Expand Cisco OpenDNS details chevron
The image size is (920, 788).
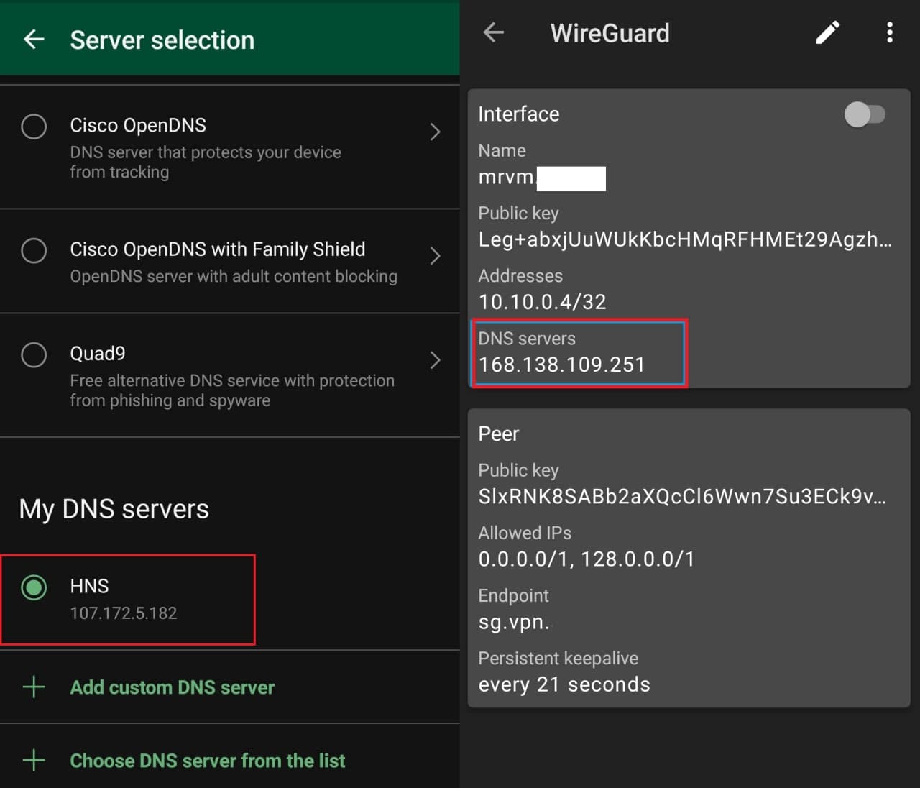[x=435, y=132]
